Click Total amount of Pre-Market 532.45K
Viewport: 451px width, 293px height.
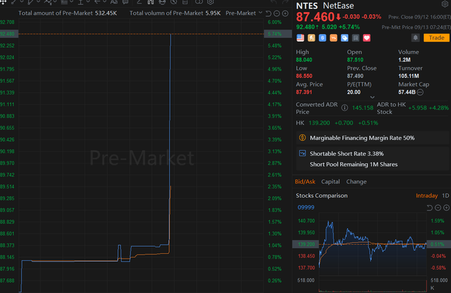[x=68, y=13]
